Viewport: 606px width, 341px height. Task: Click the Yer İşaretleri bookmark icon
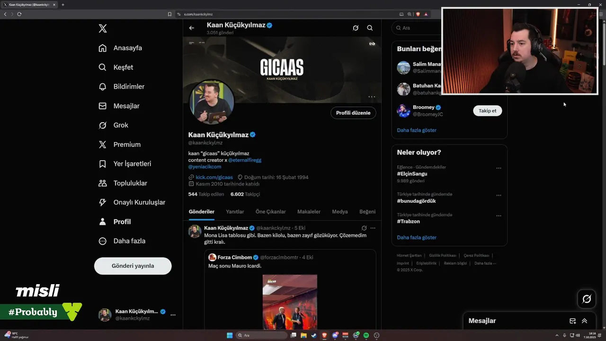tap(102, 164)
